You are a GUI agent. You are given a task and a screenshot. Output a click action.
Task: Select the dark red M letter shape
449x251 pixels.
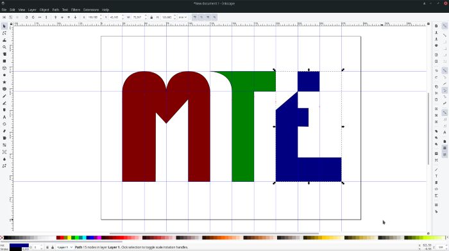point(139,129)
